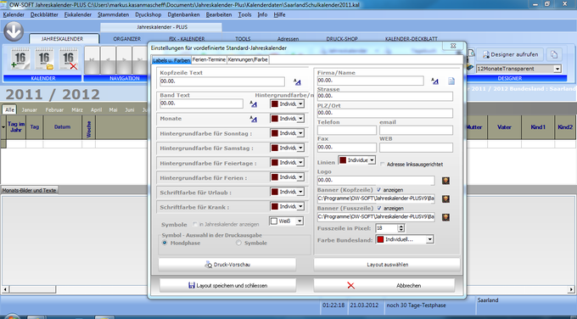Click the round down-arrow application button
The image size is (577, 319).
tap(14, 31)
